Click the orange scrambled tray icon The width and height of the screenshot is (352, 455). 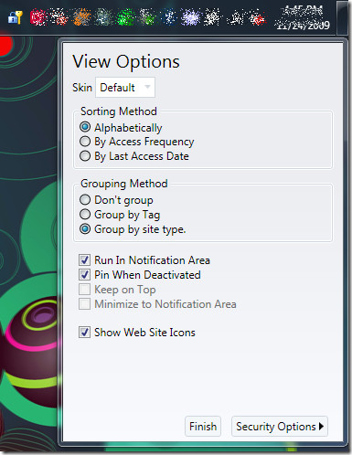tap(81, 17)
